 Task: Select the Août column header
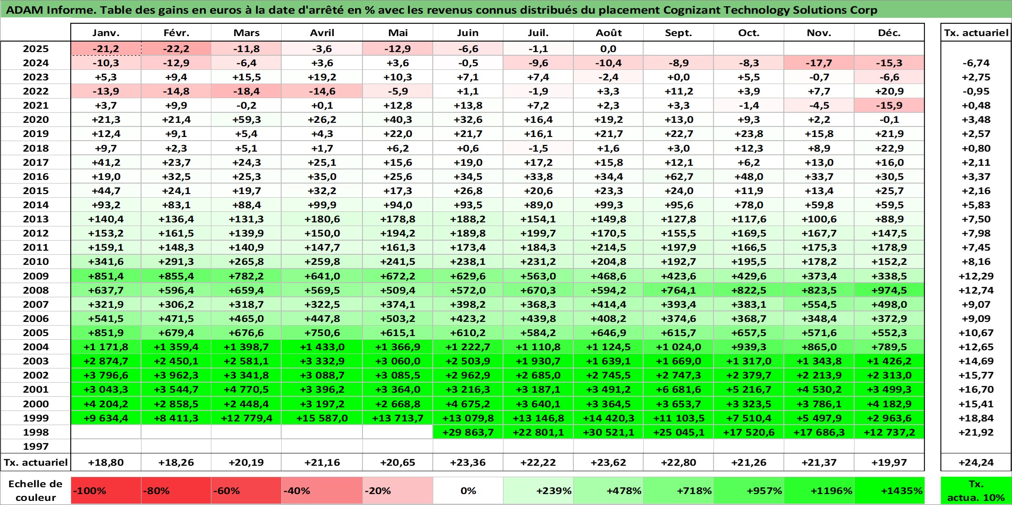click(608, 33)
